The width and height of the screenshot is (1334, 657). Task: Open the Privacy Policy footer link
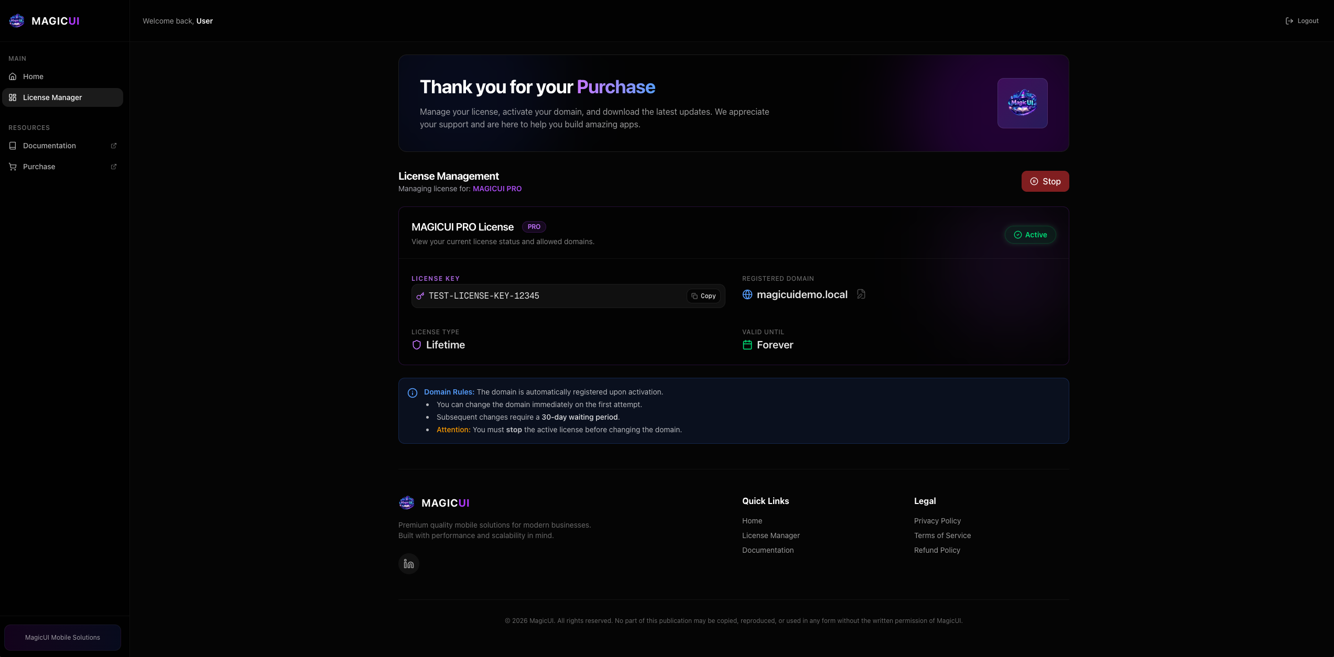pyautogui.click(x=937, y=521)
